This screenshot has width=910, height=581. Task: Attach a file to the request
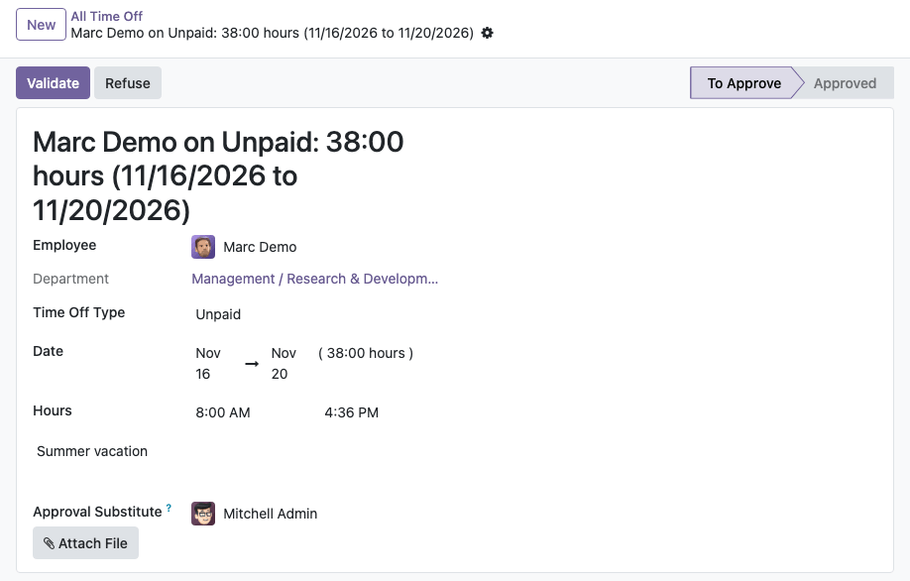point(86,543)
